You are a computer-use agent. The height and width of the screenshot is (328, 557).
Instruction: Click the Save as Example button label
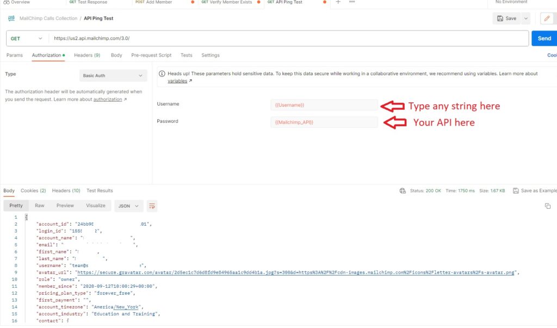(x=539, y=191)
